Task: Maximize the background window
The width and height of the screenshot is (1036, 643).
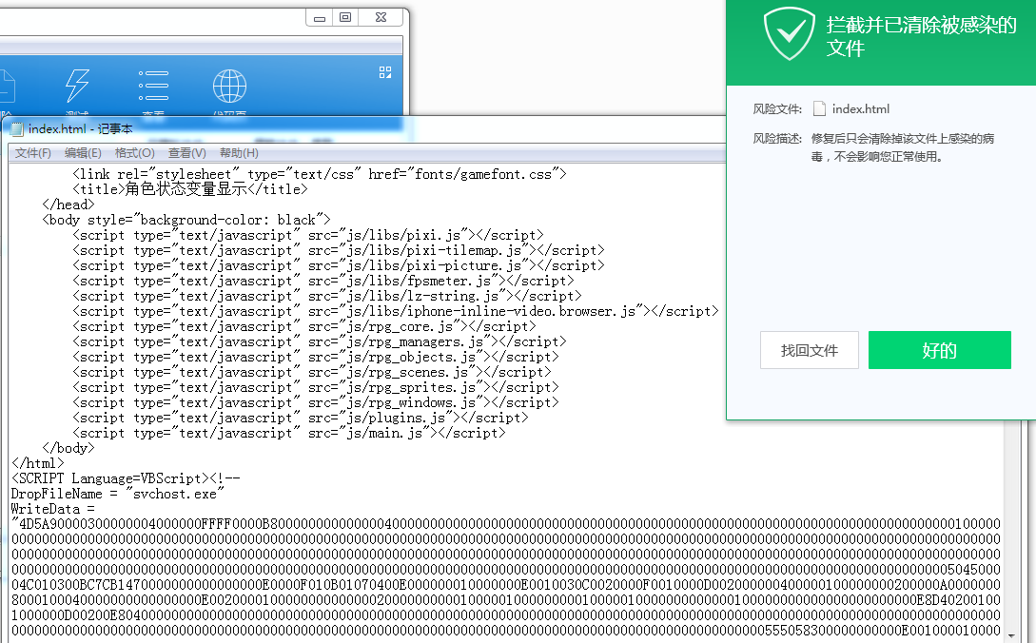Action: [x=345, y=18]
